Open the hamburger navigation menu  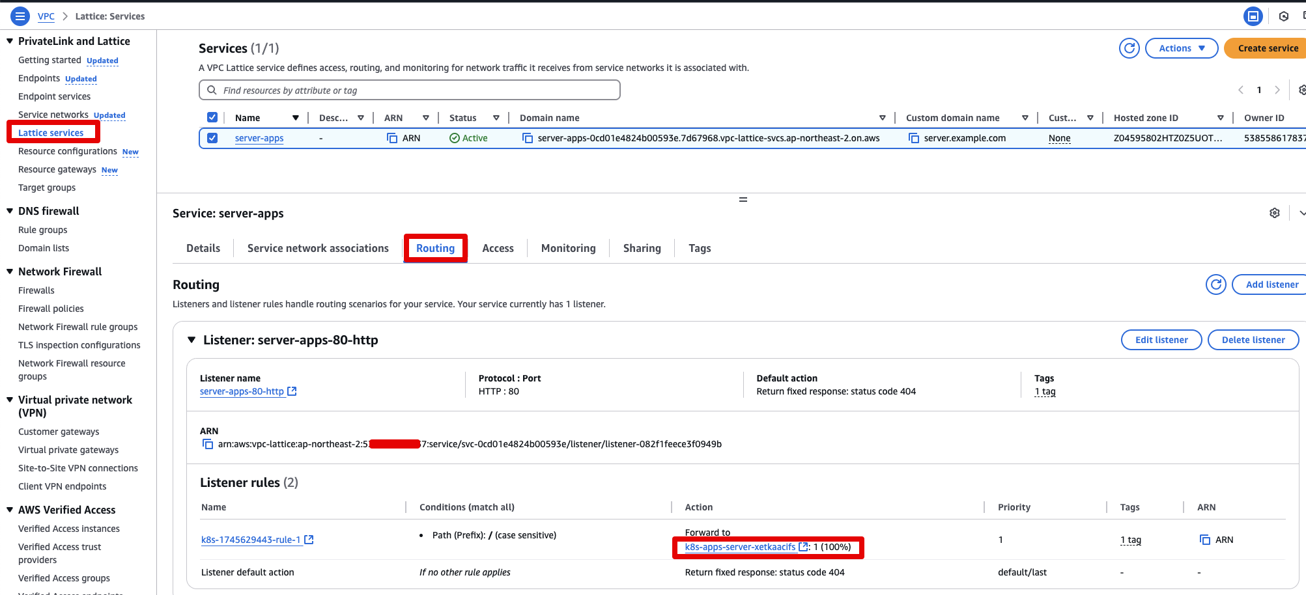tap(20, 16)
